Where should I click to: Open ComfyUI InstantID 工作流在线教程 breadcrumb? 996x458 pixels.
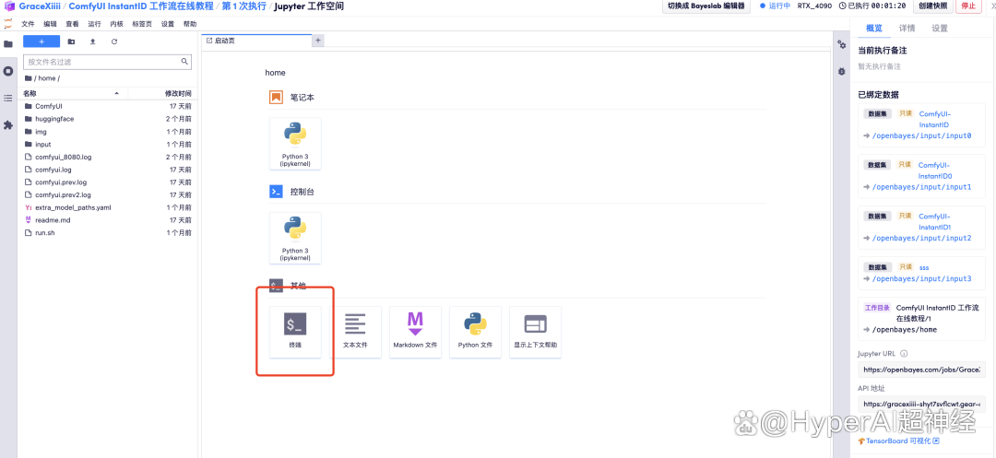pos(141,6)
